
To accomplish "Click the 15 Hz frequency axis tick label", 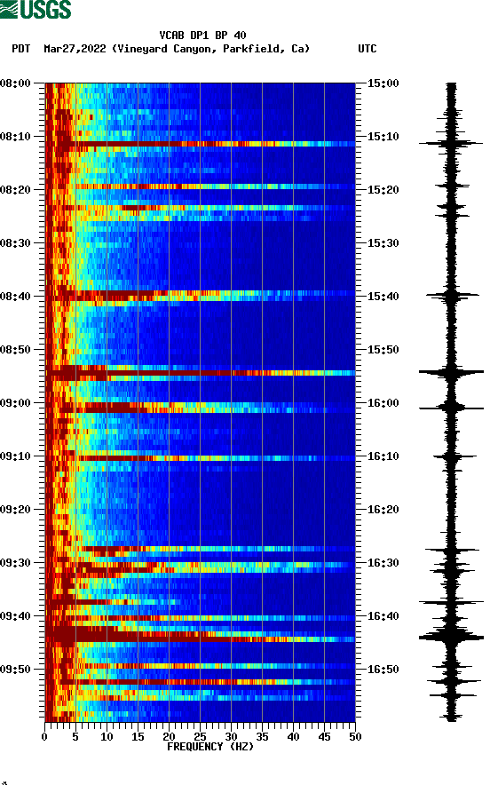I will pos(138,737).
